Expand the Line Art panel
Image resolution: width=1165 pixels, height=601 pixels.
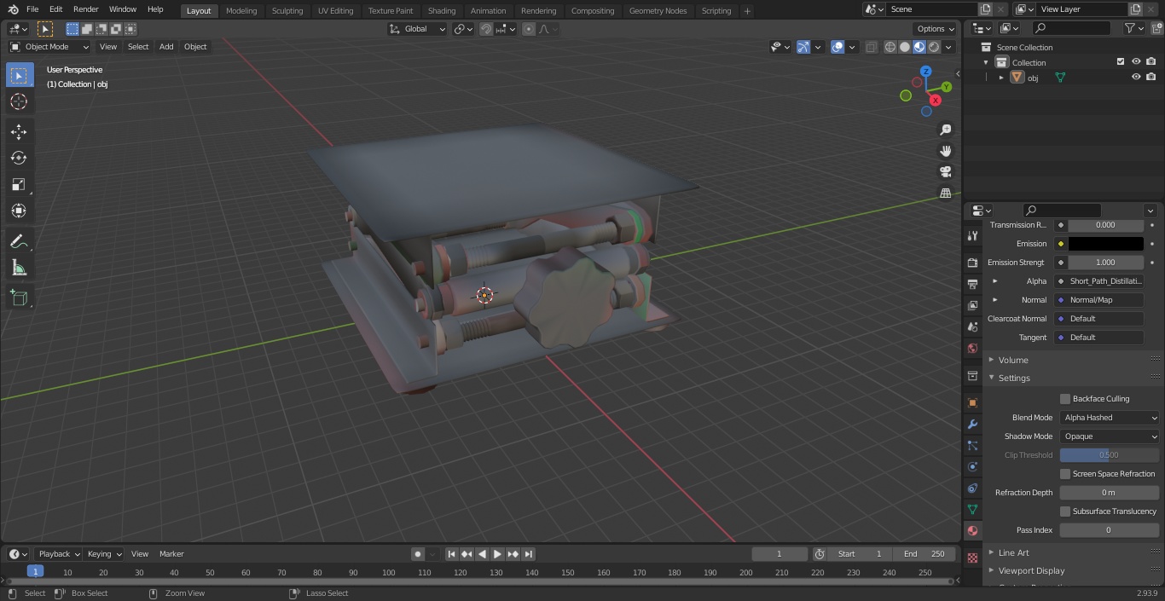tap(1013, 552)
